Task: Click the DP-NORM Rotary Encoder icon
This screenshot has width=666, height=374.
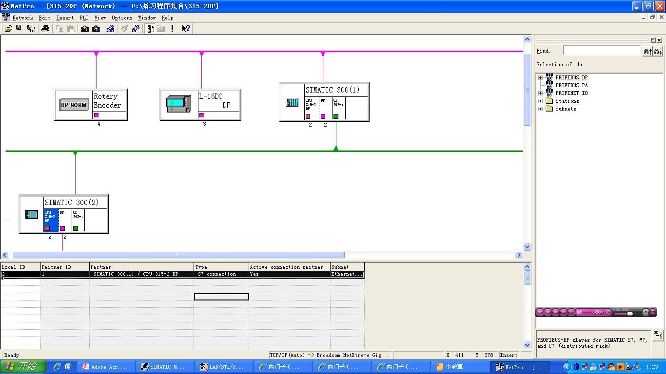Action: click(74, 105)
